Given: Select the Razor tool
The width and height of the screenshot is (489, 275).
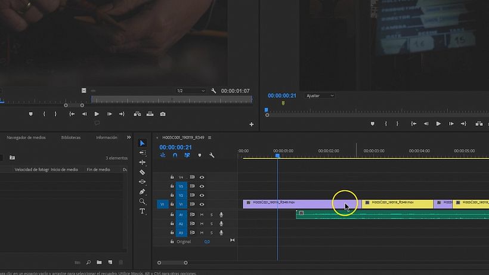Looking at the screenshot, I should click(142, 172).
